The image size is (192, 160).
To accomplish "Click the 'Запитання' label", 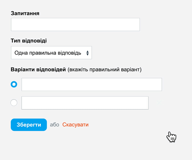I will pyautogui.click(x=25, y=13).
